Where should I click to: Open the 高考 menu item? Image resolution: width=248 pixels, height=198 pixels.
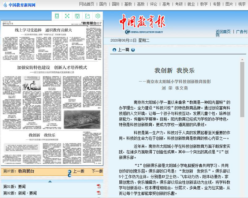pyautogui.click(x=166, y=4)
